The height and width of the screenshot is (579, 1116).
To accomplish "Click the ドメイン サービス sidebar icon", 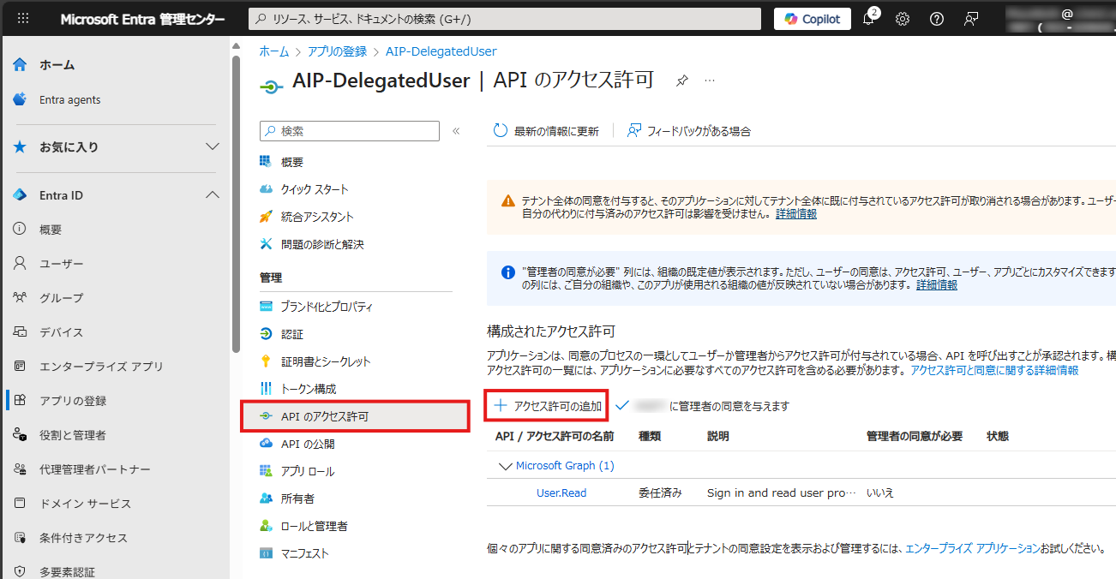I will pyautogui.click(x=20, y=504).
